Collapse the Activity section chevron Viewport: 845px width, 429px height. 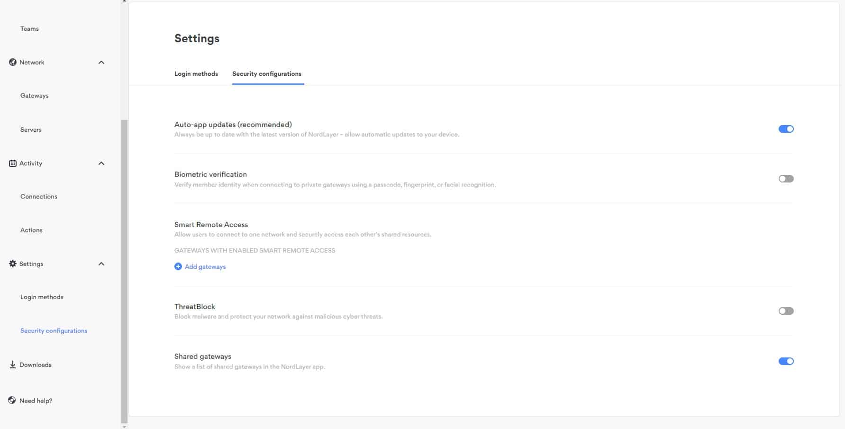point(101,164)
